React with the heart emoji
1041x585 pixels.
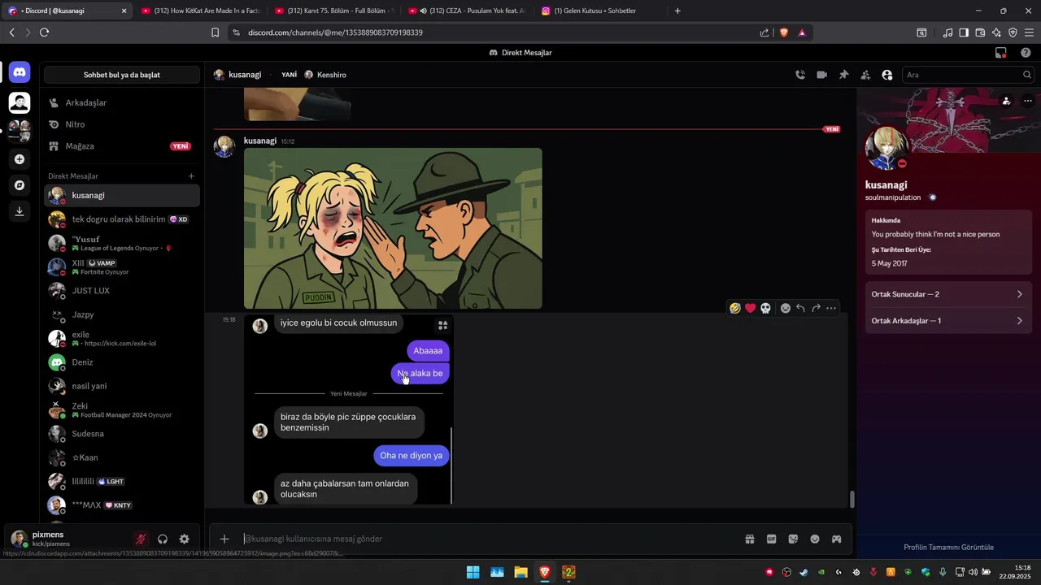(x=751, y=308)
